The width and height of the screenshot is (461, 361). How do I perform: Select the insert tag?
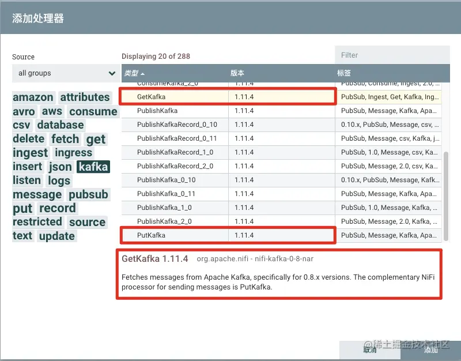pyautogui.click(x=27, y=167)
